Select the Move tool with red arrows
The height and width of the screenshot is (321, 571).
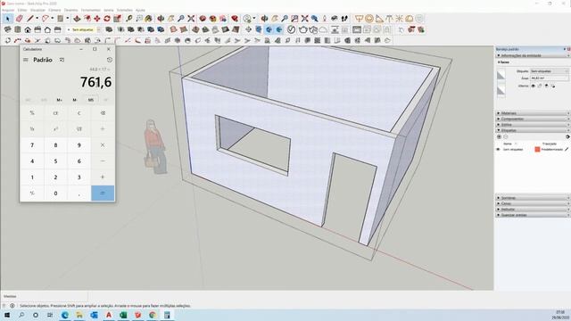click(97, 19)
